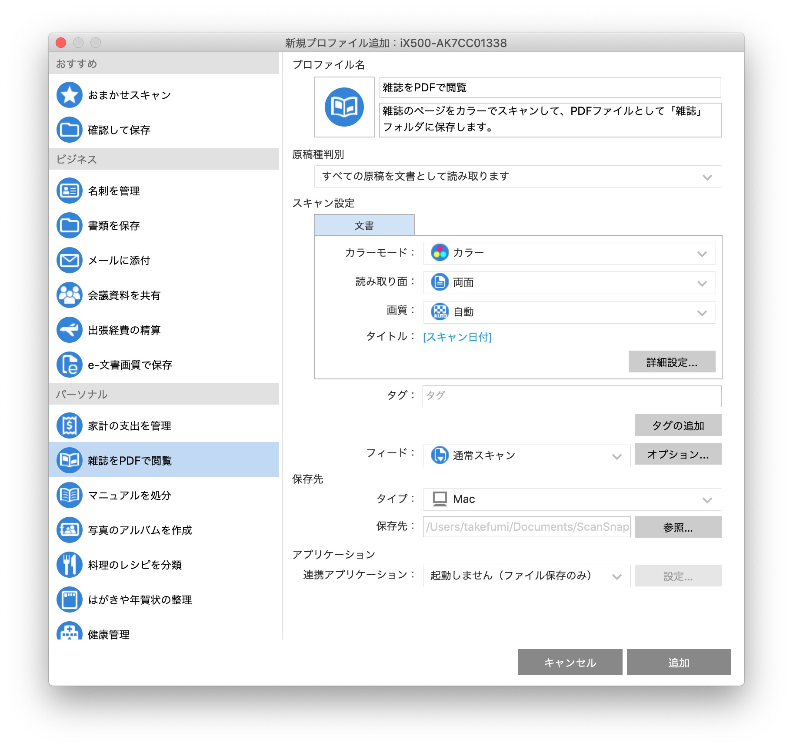The width and height of the screenshot is (793, 750).
Task: Select the 会議資料を共有 people icon
Action: tap(70, 295)
